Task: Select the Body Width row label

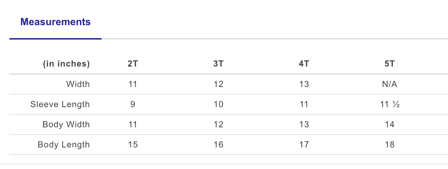Action: click(66, 124)
